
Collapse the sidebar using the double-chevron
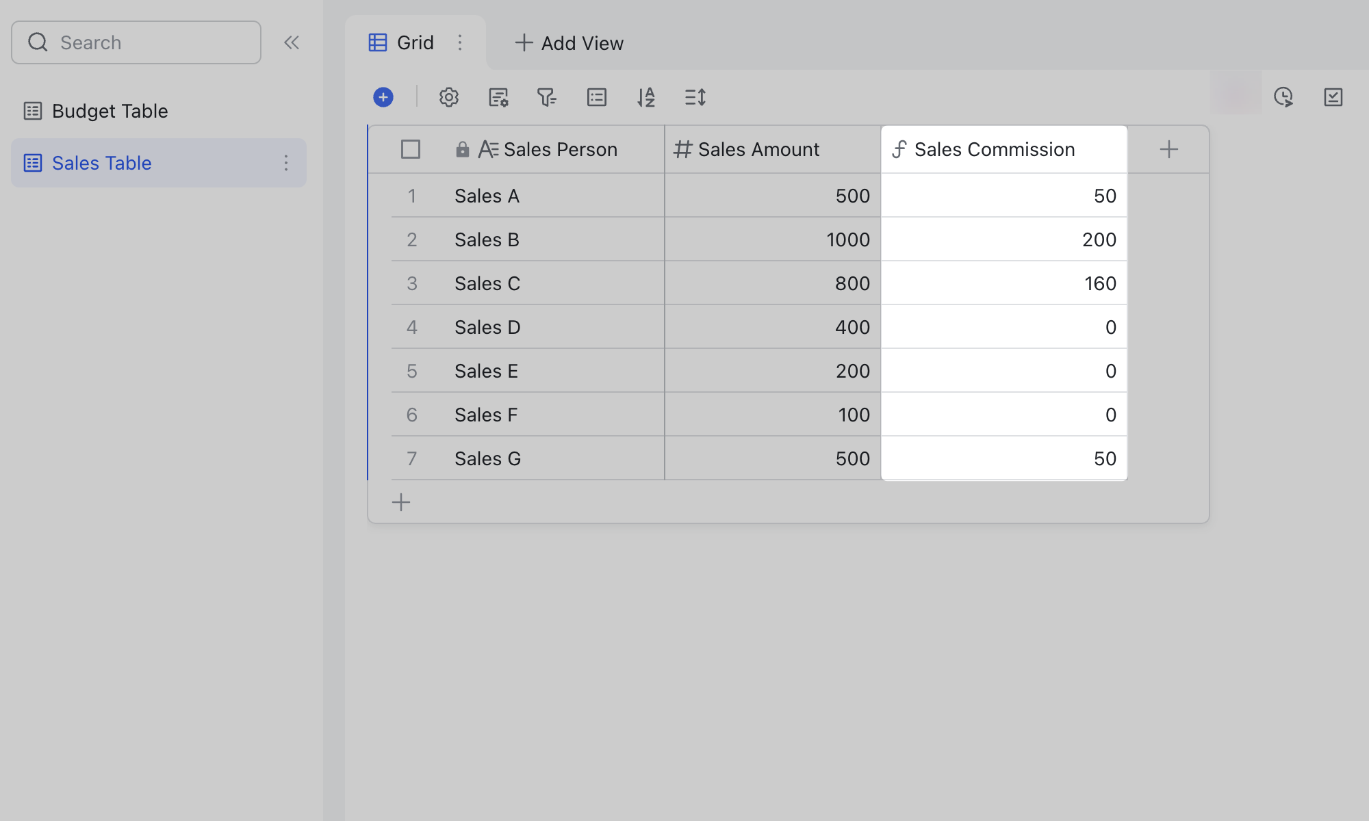tap(292, 42)
